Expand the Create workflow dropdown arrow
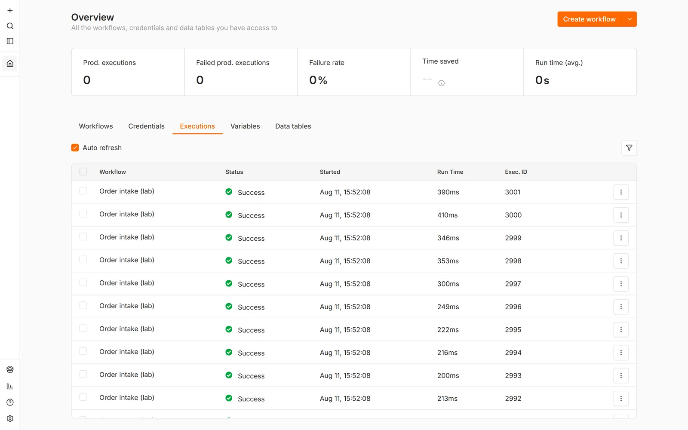Viewport: 688px width, 430px height. pos(630,19)
